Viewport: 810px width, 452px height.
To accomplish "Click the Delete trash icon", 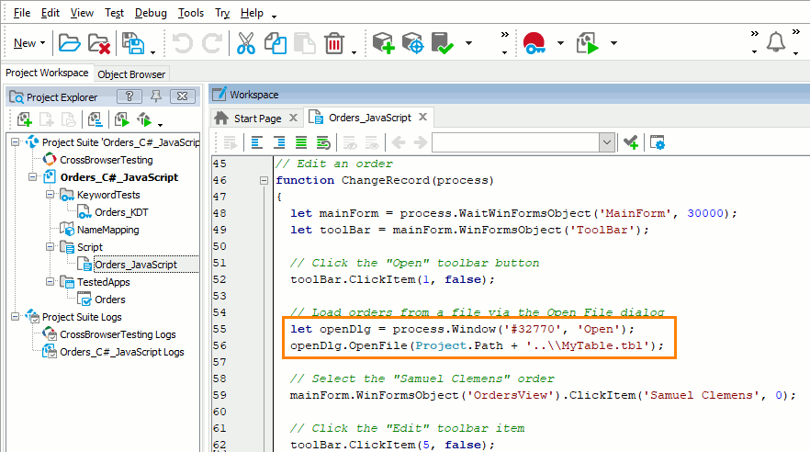I will (x=334, y=43).
